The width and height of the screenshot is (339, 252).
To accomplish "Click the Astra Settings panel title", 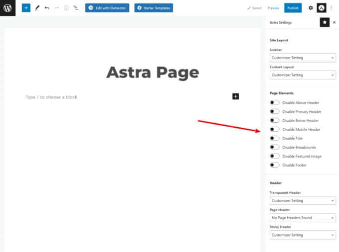I will tap(280, 22).
